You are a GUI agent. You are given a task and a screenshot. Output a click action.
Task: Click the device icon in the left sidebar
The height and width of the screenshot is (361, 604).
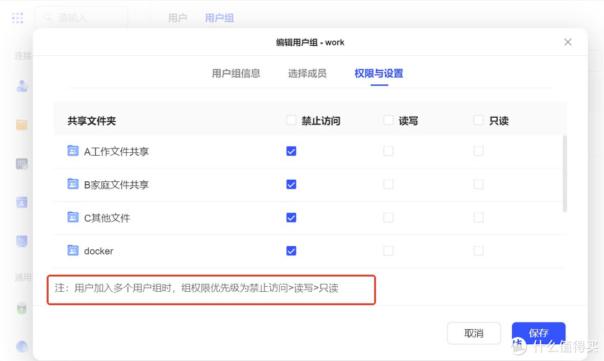[x=22, y=163]
